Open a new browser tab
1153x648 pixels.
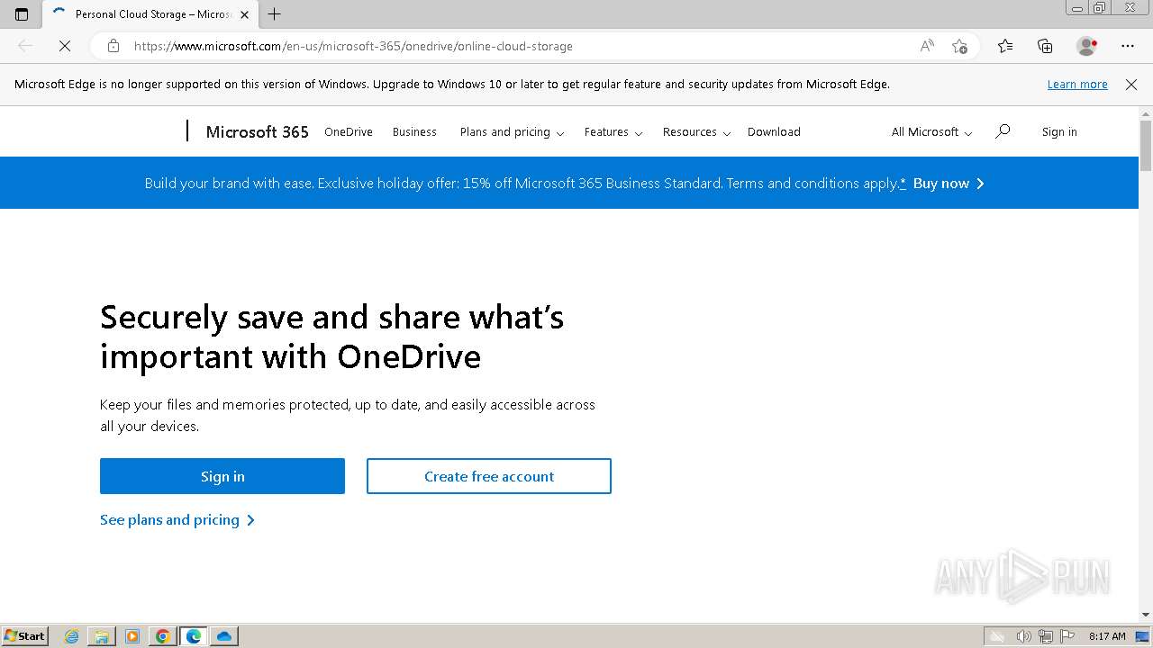click(x=275, y=14)
